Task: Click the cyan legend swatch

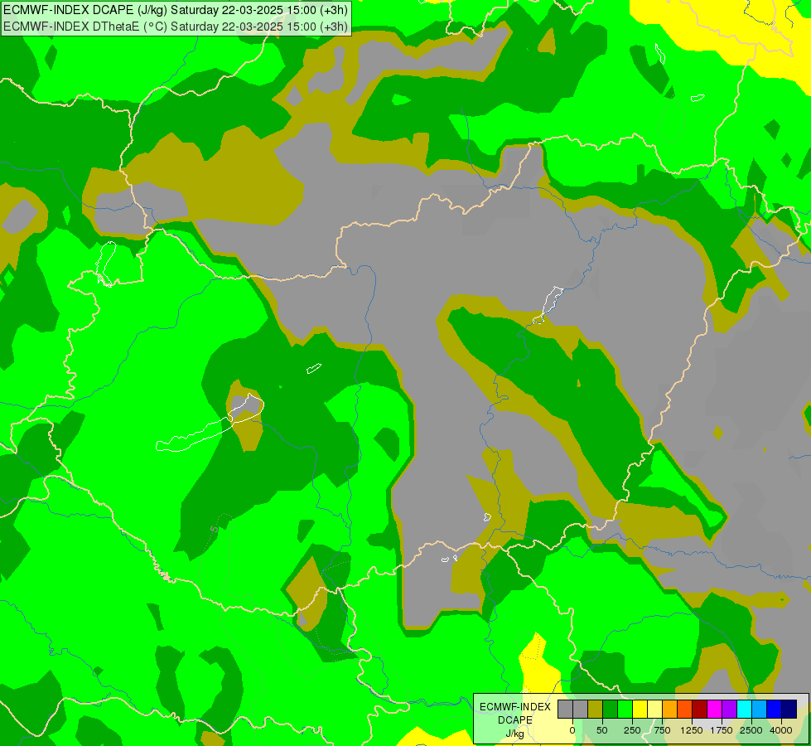Action: 744,710
